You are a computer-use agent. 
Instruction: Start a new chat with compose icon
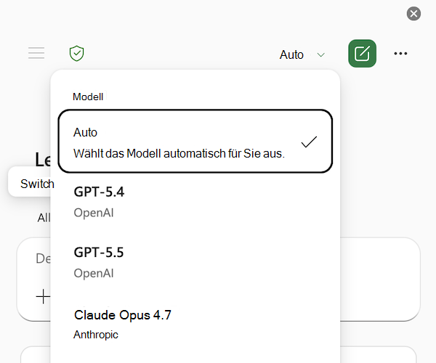pyautogui.click(x=362, y=53)
